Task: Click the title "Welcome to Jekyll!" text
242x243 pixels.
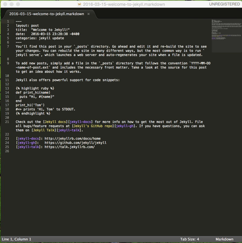Action: point(50,30)
